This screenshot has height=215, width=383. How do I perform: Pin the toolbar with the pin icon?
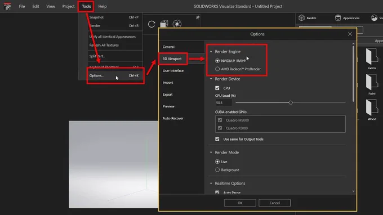(x=198, y=17)
